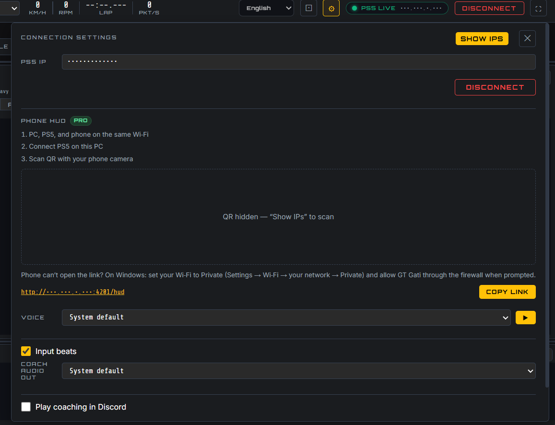Close the Connection Settings panel

527,38
